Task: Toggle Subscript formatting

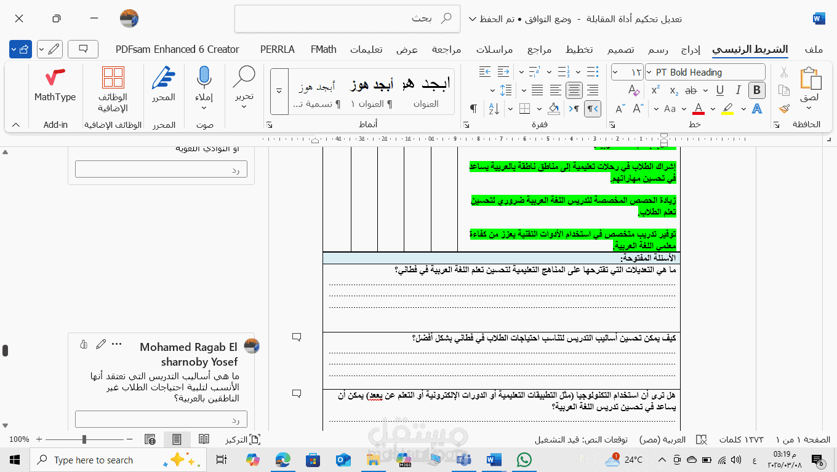Action: point(674,90)
